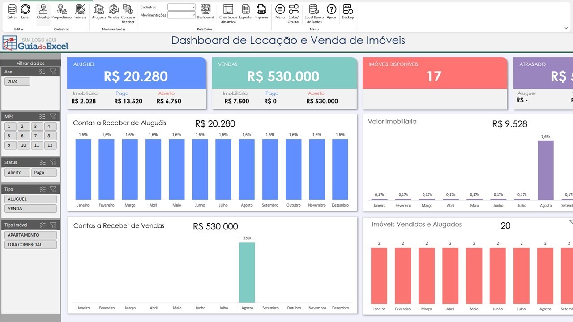Select month 8 in the Mês slicer
Viewport: 573px width, 322px height.
click(50, 136)
